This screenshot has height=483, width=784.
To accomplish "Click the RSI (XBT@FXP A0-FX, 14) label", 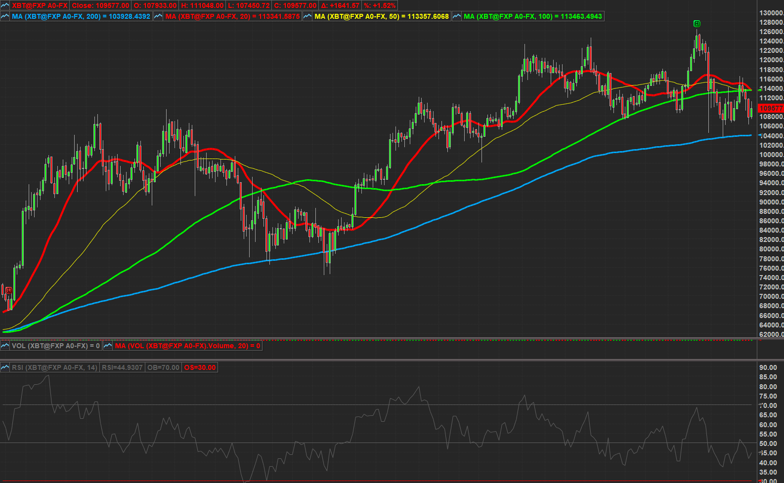I will (54, 367).
